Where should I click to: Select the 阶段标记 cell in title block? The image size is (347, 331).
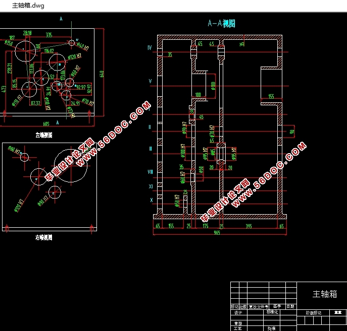tap(314, 313)
